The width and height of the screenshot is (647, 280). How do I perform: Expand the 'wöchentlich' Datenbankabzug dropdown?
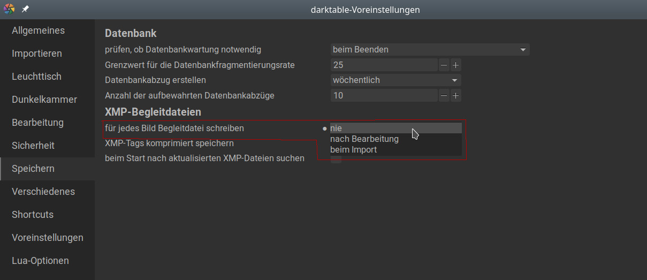point(395,80)
